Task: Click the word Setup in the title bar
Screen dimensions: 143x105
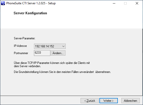Action: [52, 3]
